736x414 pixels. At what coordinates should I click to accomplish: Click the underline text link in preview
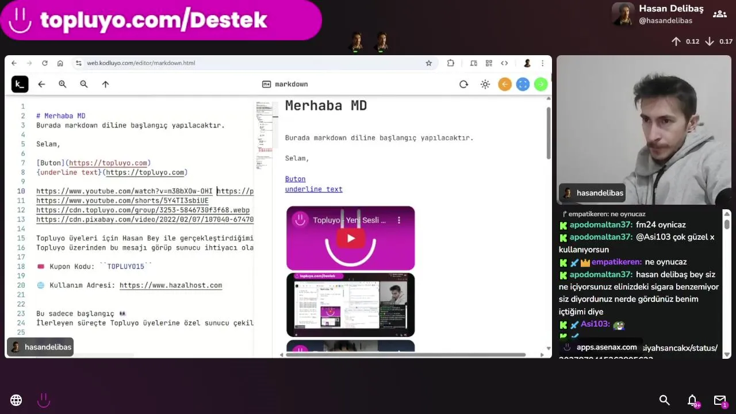(313, 189)
